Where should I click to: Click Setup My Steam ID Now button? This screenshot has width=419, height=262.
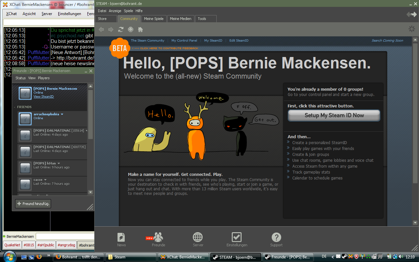334,115
